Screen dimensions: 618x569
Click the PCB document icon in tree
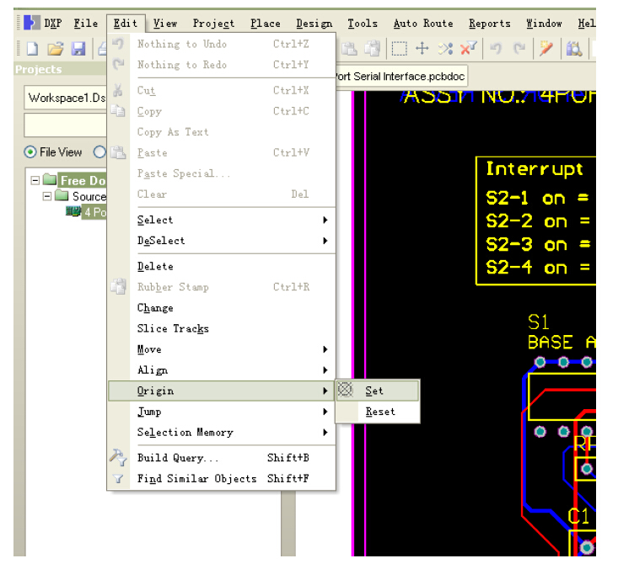click(73, 212)
